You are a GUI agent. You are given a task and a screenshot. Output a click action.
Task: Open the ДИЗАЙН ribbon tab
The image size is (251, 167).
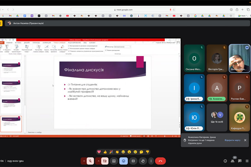tap(27, 43)
